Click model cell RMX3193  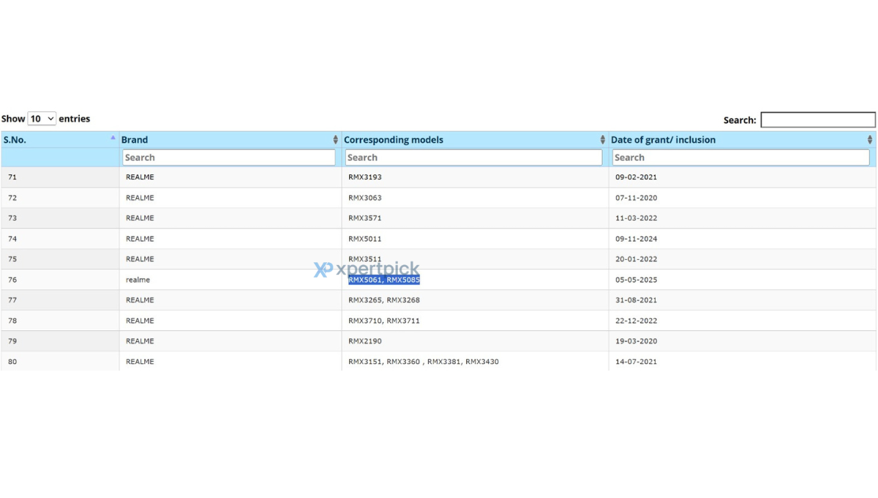365,177
